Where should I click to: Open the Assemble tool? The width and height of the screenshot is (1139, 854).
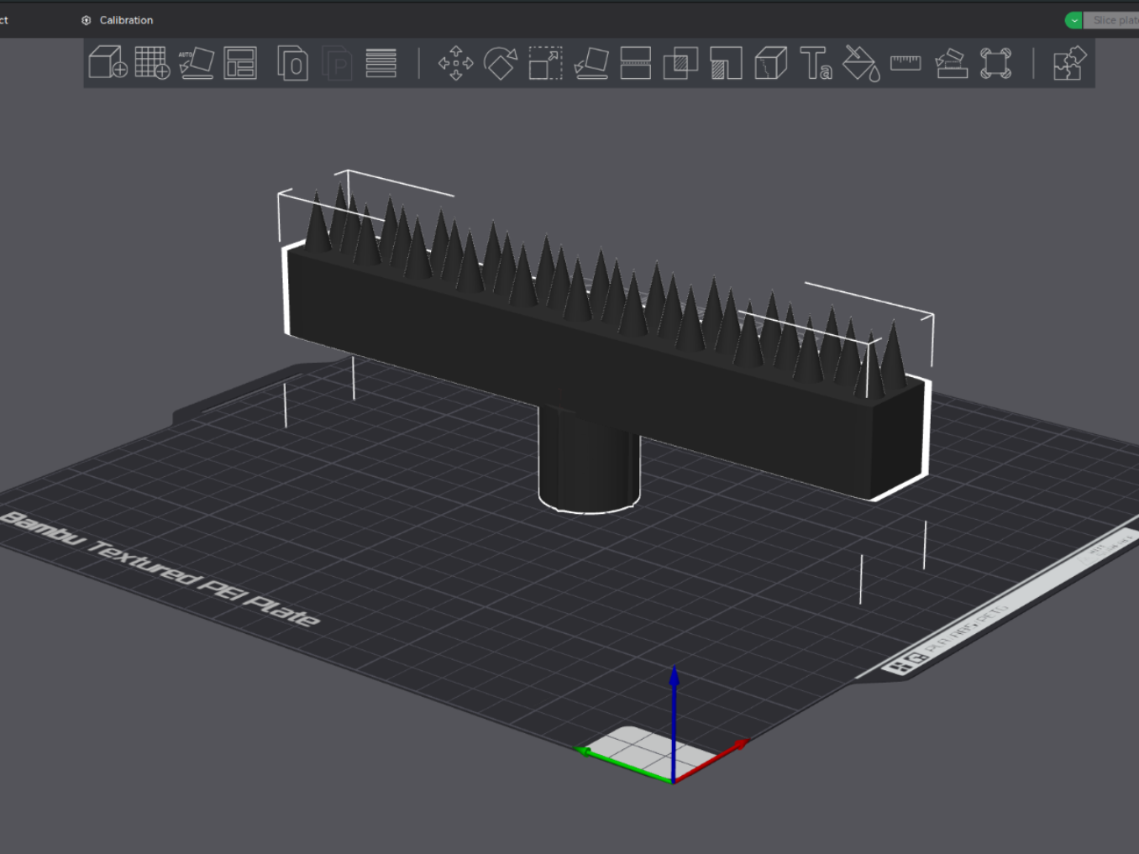[x=951, y=63]
